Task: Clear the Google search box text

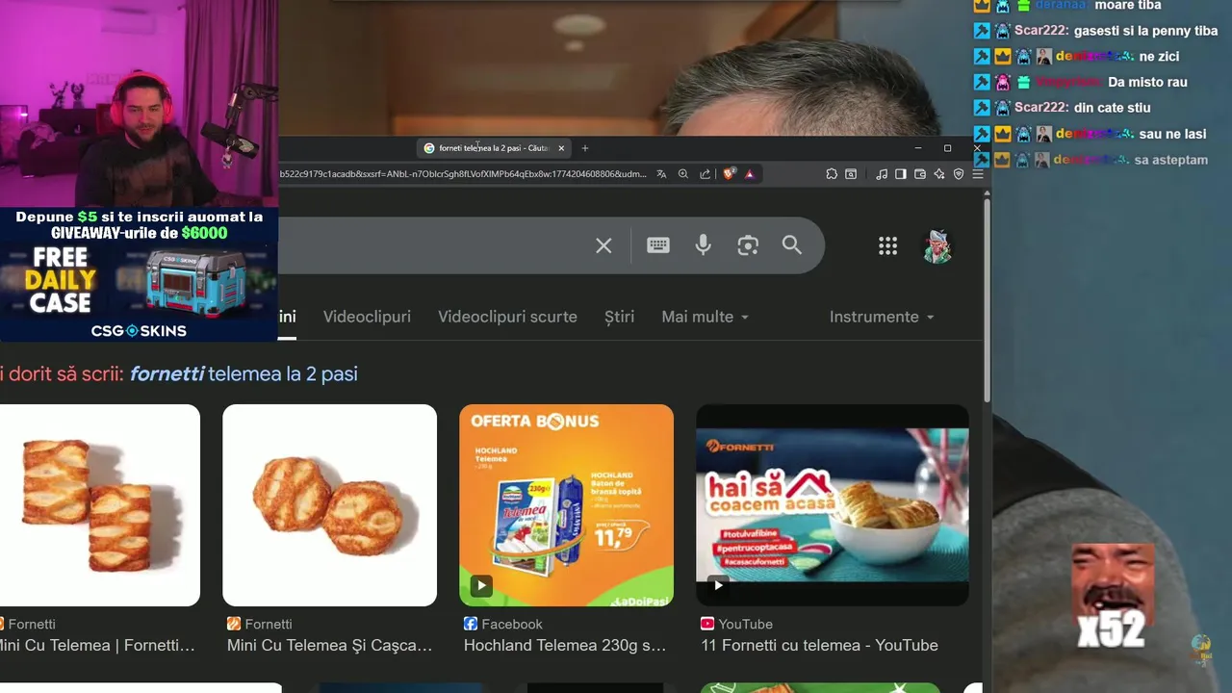Action: pos(603,245)
